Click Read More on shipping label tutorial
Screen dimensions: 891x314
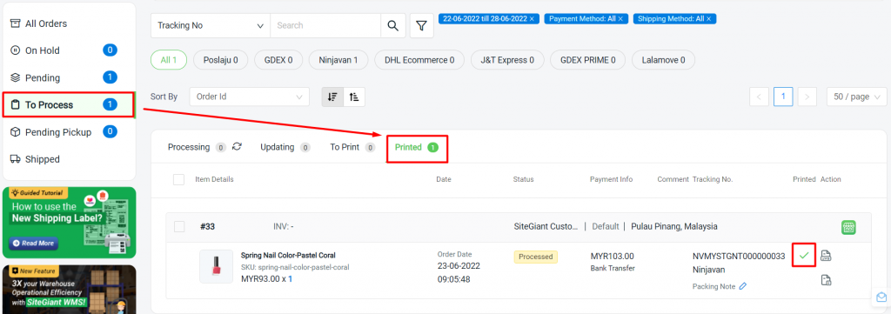point(34,243)
